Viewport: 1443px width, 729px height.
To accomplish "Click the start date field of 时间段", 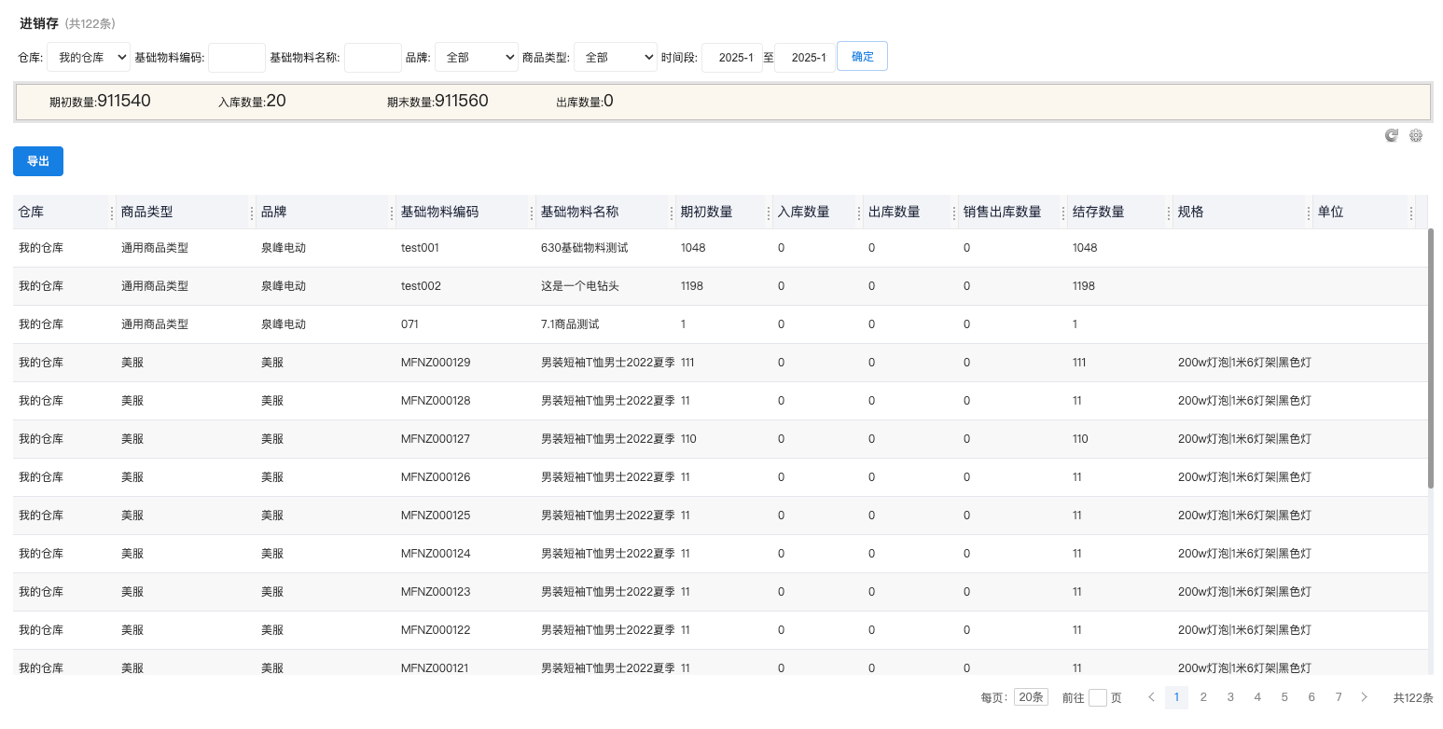I will tap(732, 58).
